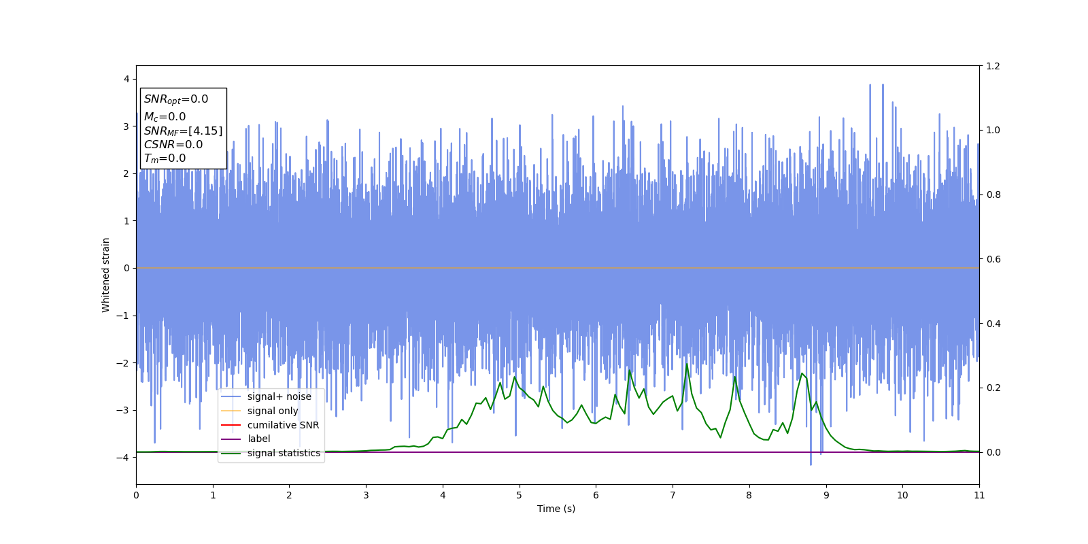Image resolution: width=1088 pixels, height=544 pixels.
Task: Click the 'Whitened strain' y-axis label
Action: click(106, 275)
